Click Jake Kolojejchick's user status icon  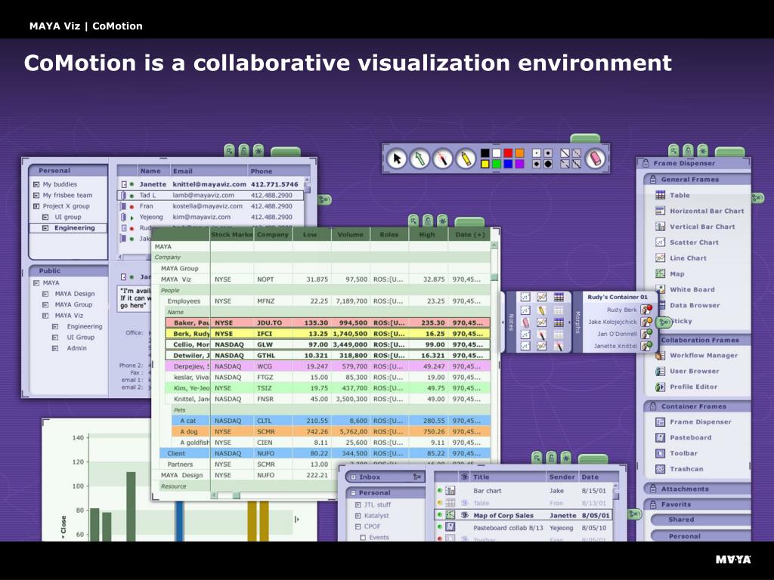646,322
